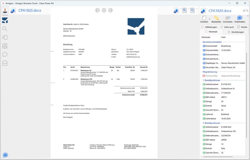Viewport: 250px width, 160px height.
Task: Select Artikelbezeichnung value Wirbelstrom CP2
Action: coord(228,131)
